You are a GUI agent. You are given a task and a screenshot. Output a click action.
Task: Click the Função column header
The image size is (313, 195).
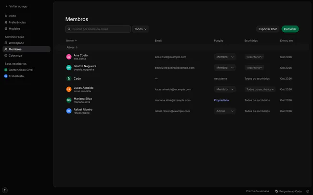click(x=219, y=41)
